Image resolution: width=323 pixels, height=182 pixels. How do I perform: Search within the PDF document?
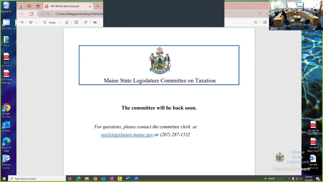(x=255, y=22)
